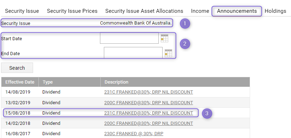
Task: Open the Security Issue Prices tab
Action: pos(72,11)
